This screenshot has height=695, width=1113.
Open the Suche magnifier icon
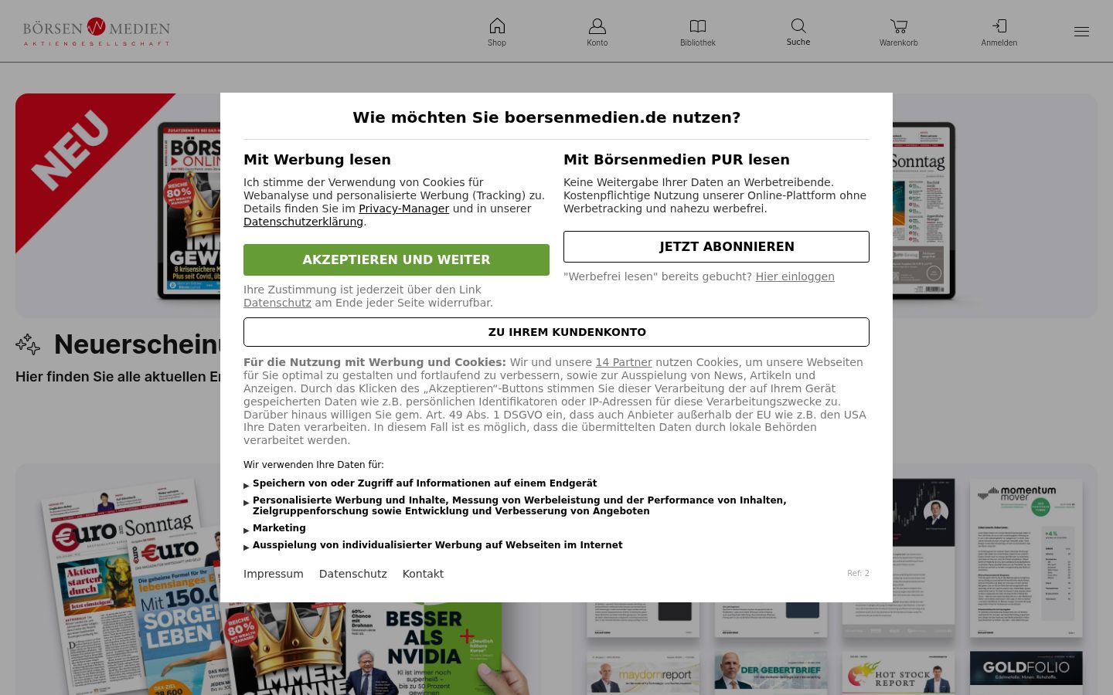pyautogui.click(x=798, y=26)
